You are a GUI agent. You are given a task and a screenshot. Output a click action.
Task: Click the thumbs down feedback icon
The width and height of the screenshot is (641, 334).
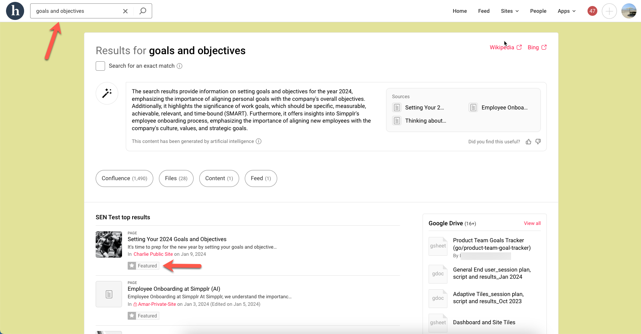(538, 142)
